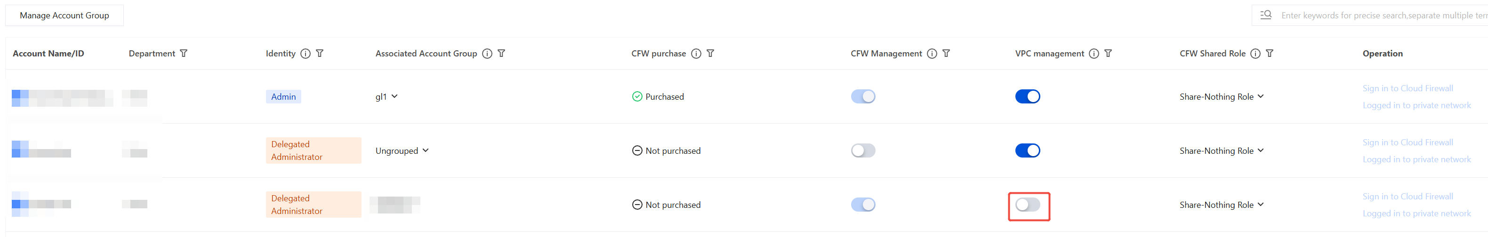Expand Share-Nothing Role dropdown in Admin row
The height and width of the screenshot is (237, 1488).
tap(1222, 96)
